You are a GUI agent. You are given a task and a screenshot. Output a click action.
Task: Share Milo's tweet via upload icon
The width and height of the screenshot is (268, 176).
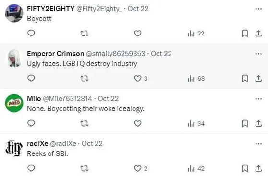[258, 123]
